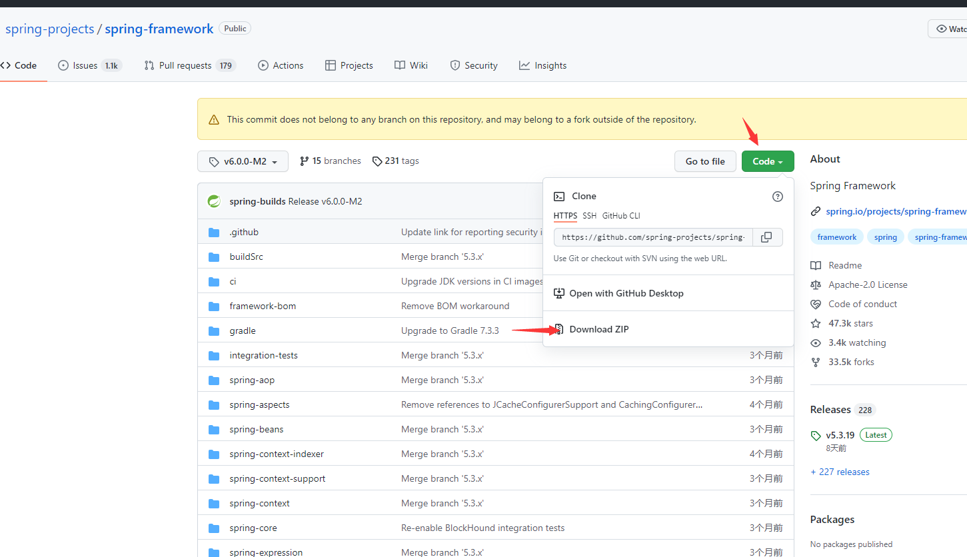Select the GitHub CLI clone option
This screenshot has width=967, height=557.
(x=621, y=216)
